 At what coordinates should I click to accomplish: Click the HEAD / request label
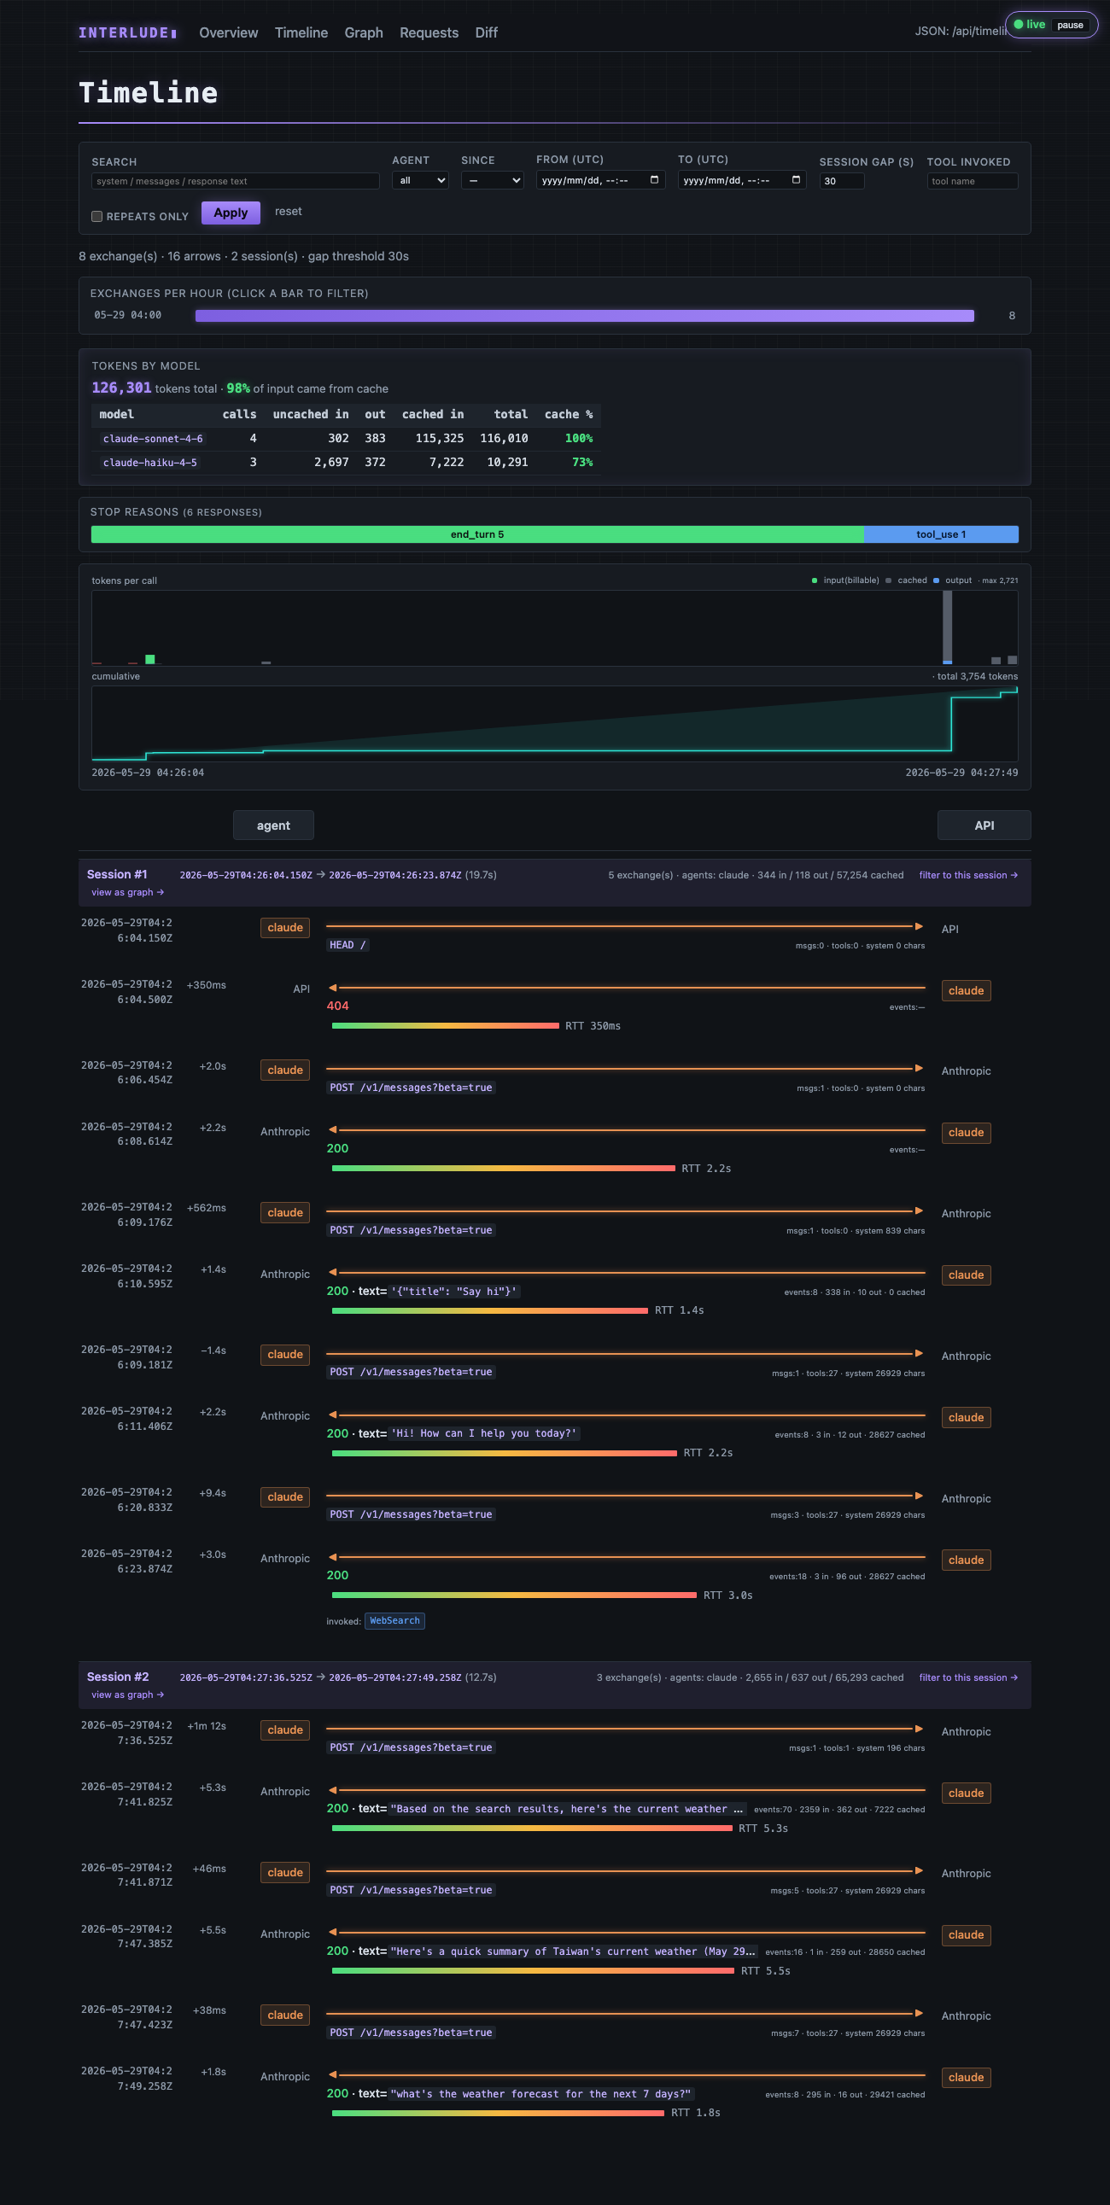[x=348, y=945]
